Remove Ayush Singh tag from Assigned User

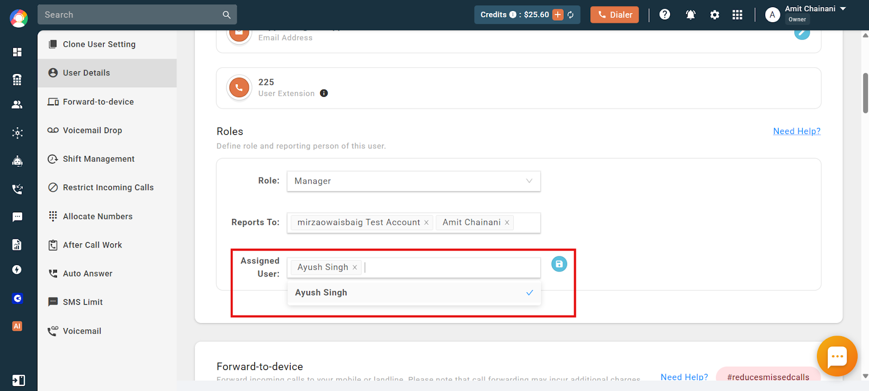pyautogui.click(x=355, y=267)
